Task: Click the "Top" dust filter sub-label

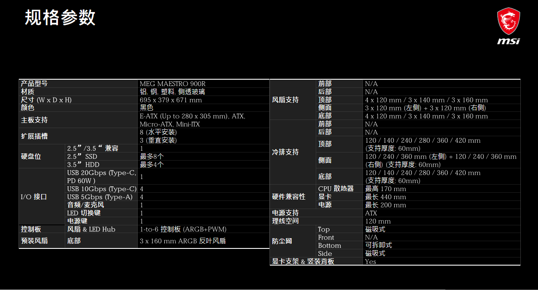Action: 324,230
